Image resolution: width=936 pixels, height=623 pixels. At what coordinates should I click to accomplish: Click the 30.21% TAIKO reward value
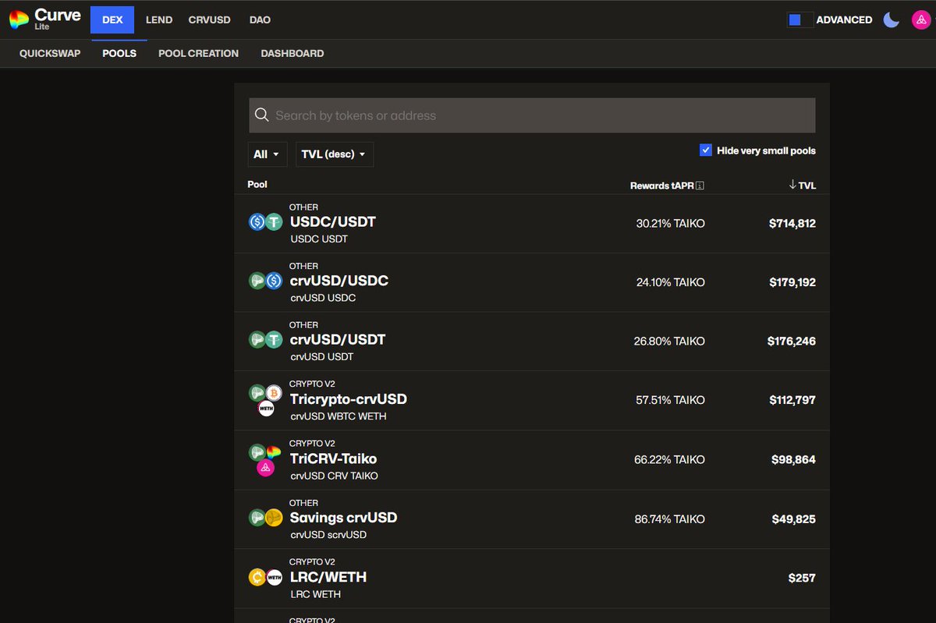click(x=671, y=224)
